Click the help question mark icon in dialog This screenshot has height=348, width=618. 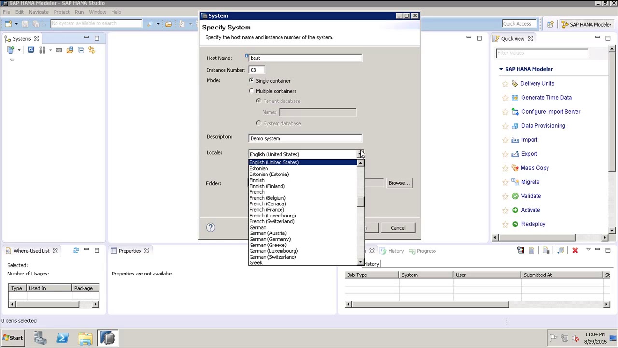pos(211,227)
